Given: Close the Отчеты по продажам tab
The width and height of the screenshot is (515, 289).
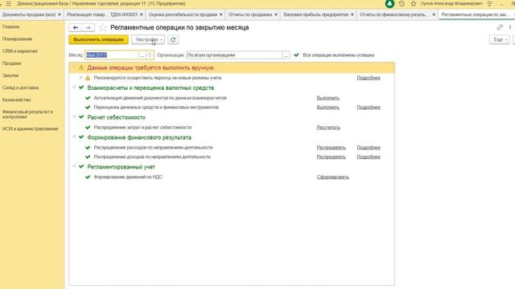Looking at the screenshot, I should [x=276, y=14].
